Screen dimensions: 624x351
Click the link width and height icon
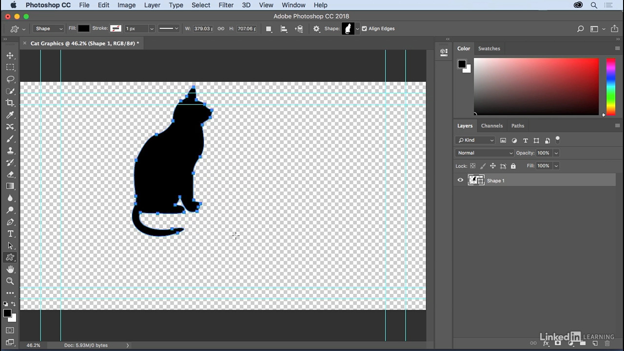[221, 29]
